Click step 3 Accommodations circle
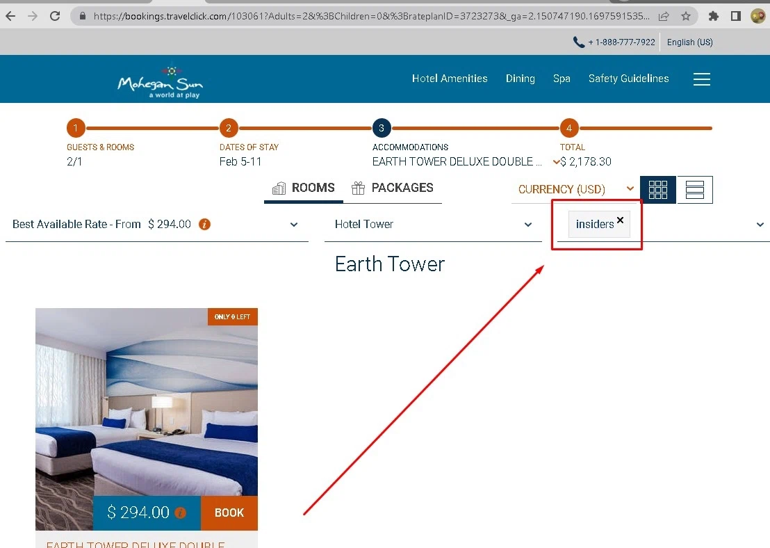 click(382, 128)
